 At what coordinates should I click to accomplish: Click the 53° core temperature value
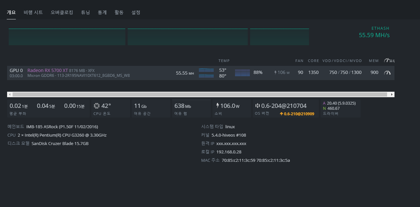pyautogui.click(x=223, y=70)
